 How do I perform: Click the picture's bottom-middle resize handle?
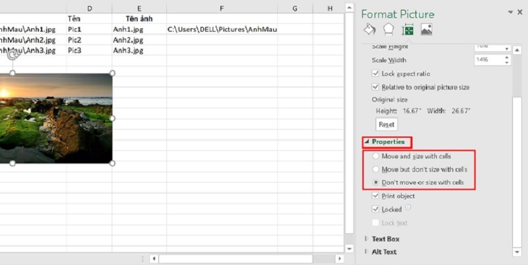coord(13,163)
